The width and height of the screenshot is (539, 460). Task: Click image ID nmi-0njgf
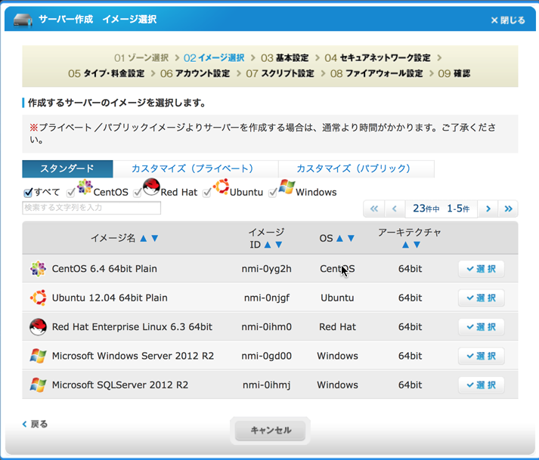click(x=266, y=298)
